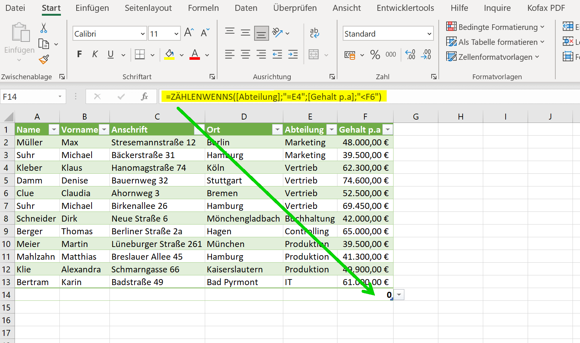Open the Abteilung column filter dropdown
Screen dimensions: 580x343
(x=331, y=130)
